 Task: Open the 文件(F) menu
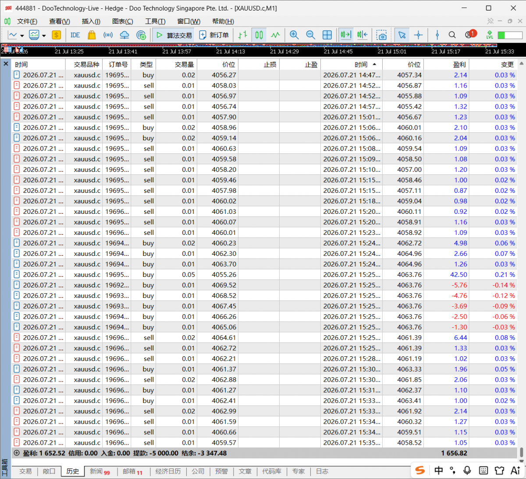pos(27,21)
